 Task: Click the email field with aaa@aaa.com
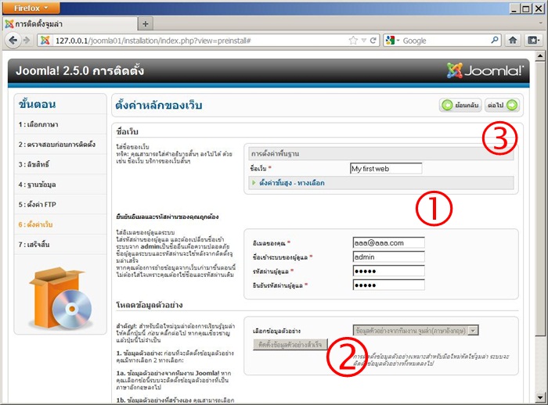coord(388,242)
